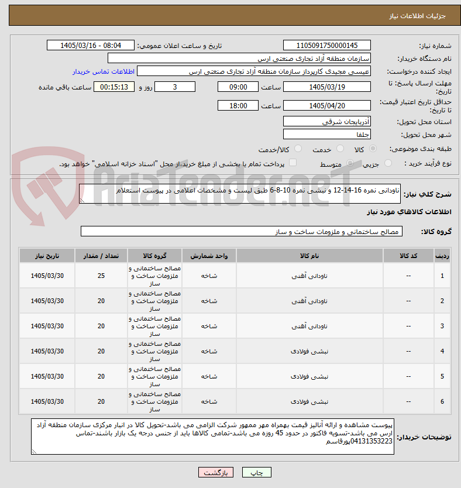The height and width of the screenshot is (488, 461).
Task: Click the بازگشت back button
Action: pos(216,472)
